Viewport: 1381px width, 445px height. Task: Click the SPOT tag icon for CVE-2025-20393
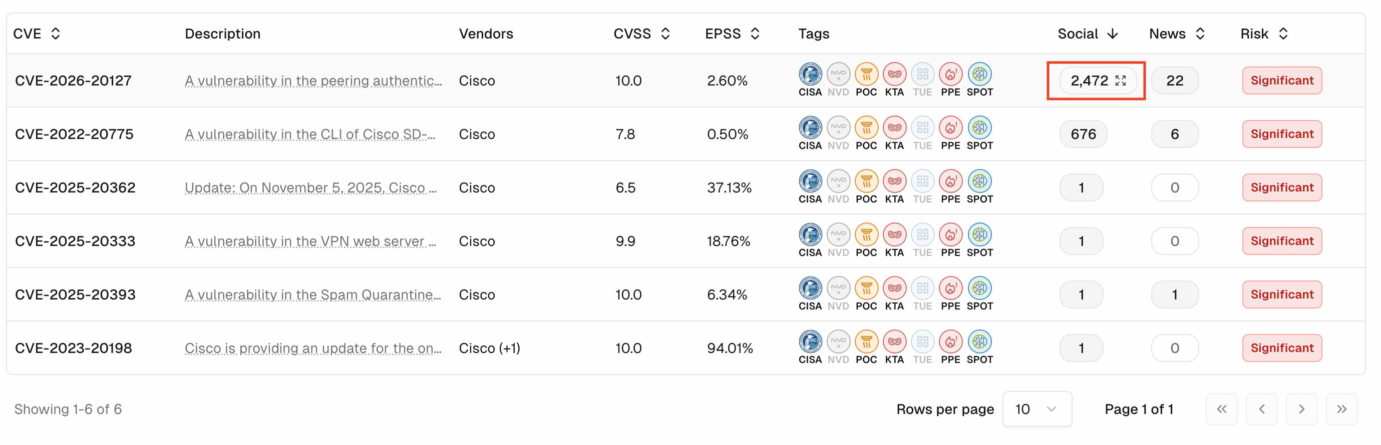pos(979,288)
